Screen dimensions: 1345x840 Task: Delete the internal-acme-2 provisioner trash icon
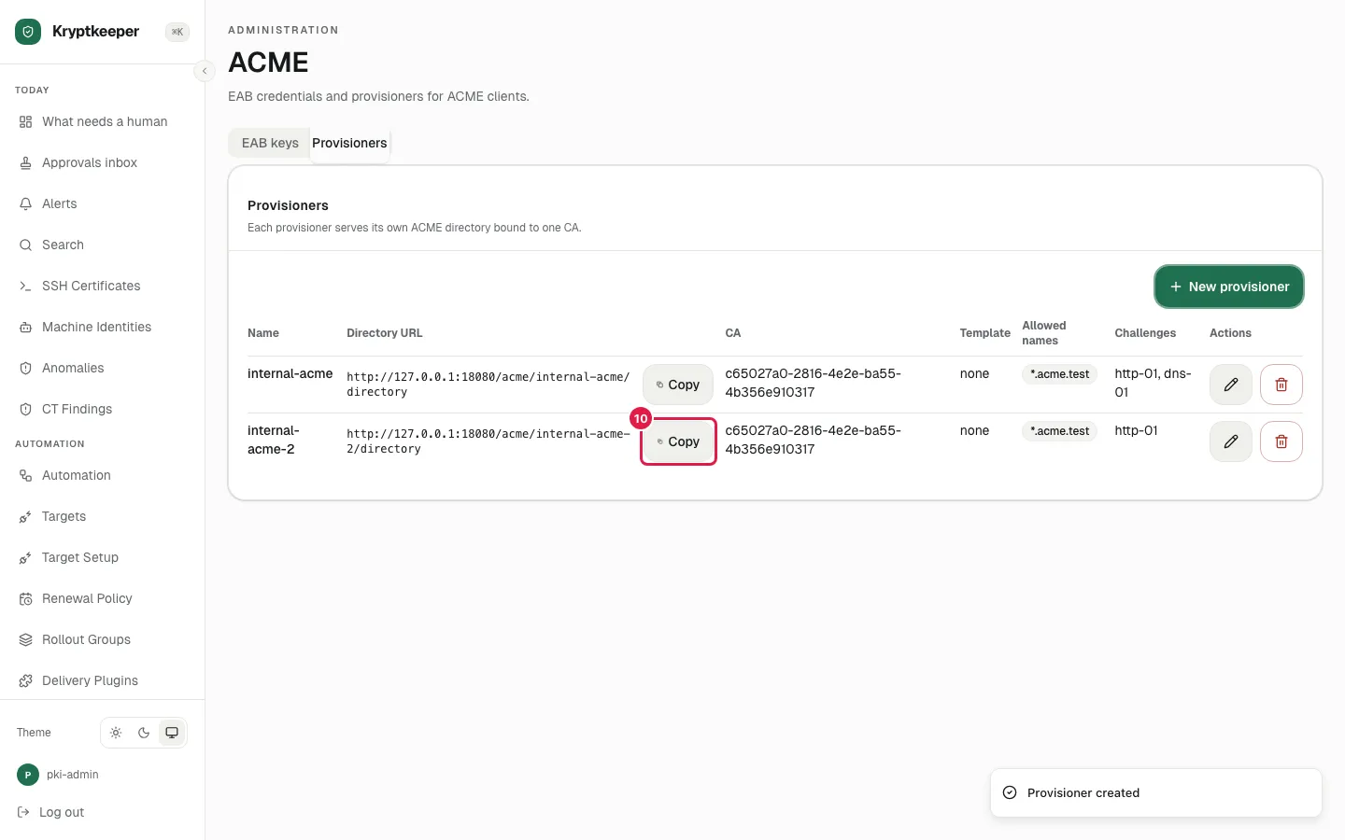point(1281,441)
